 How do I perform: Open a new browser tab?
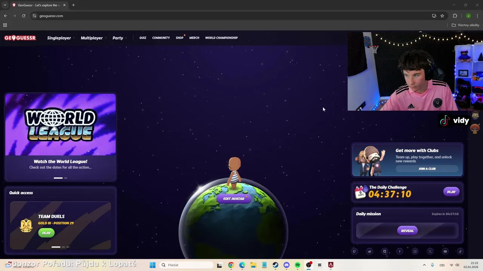[73, 5]
